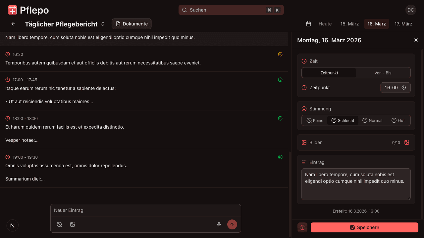Screen dimensions: 424x238
Task: Click the yellow mood smiley on the 16:30 entry
Action: (280, 54)
